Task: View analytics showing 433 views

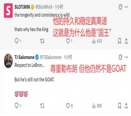Action: point(97,41)
